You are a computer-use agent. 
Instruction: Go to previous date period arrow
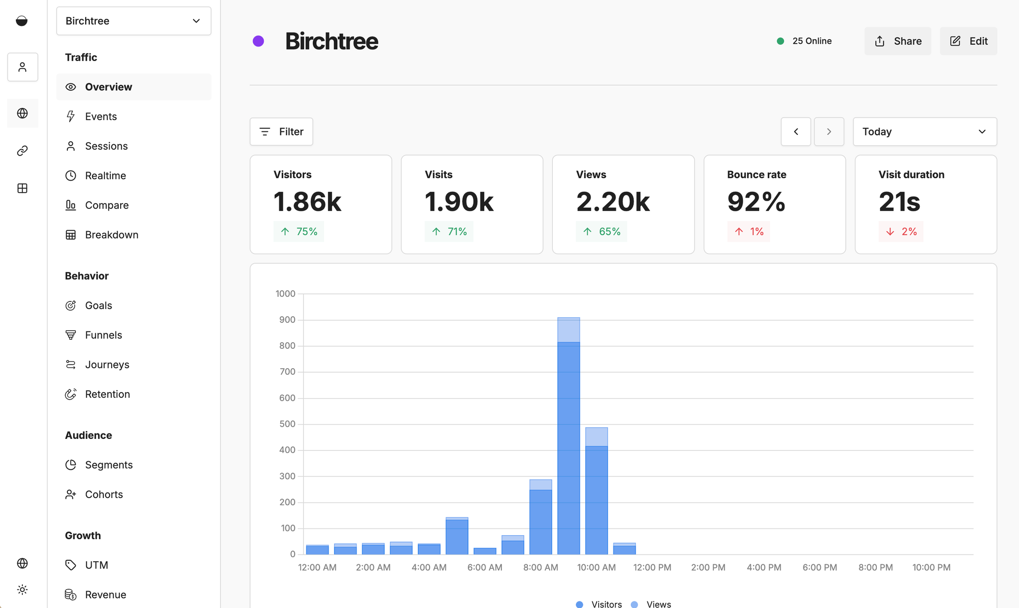tap(796, 132)
